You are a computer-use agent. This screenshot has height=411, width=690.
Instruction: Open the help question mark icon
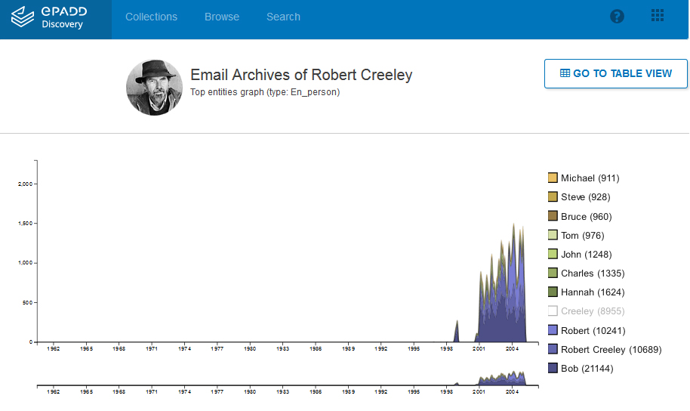click(x=617, y=16)
